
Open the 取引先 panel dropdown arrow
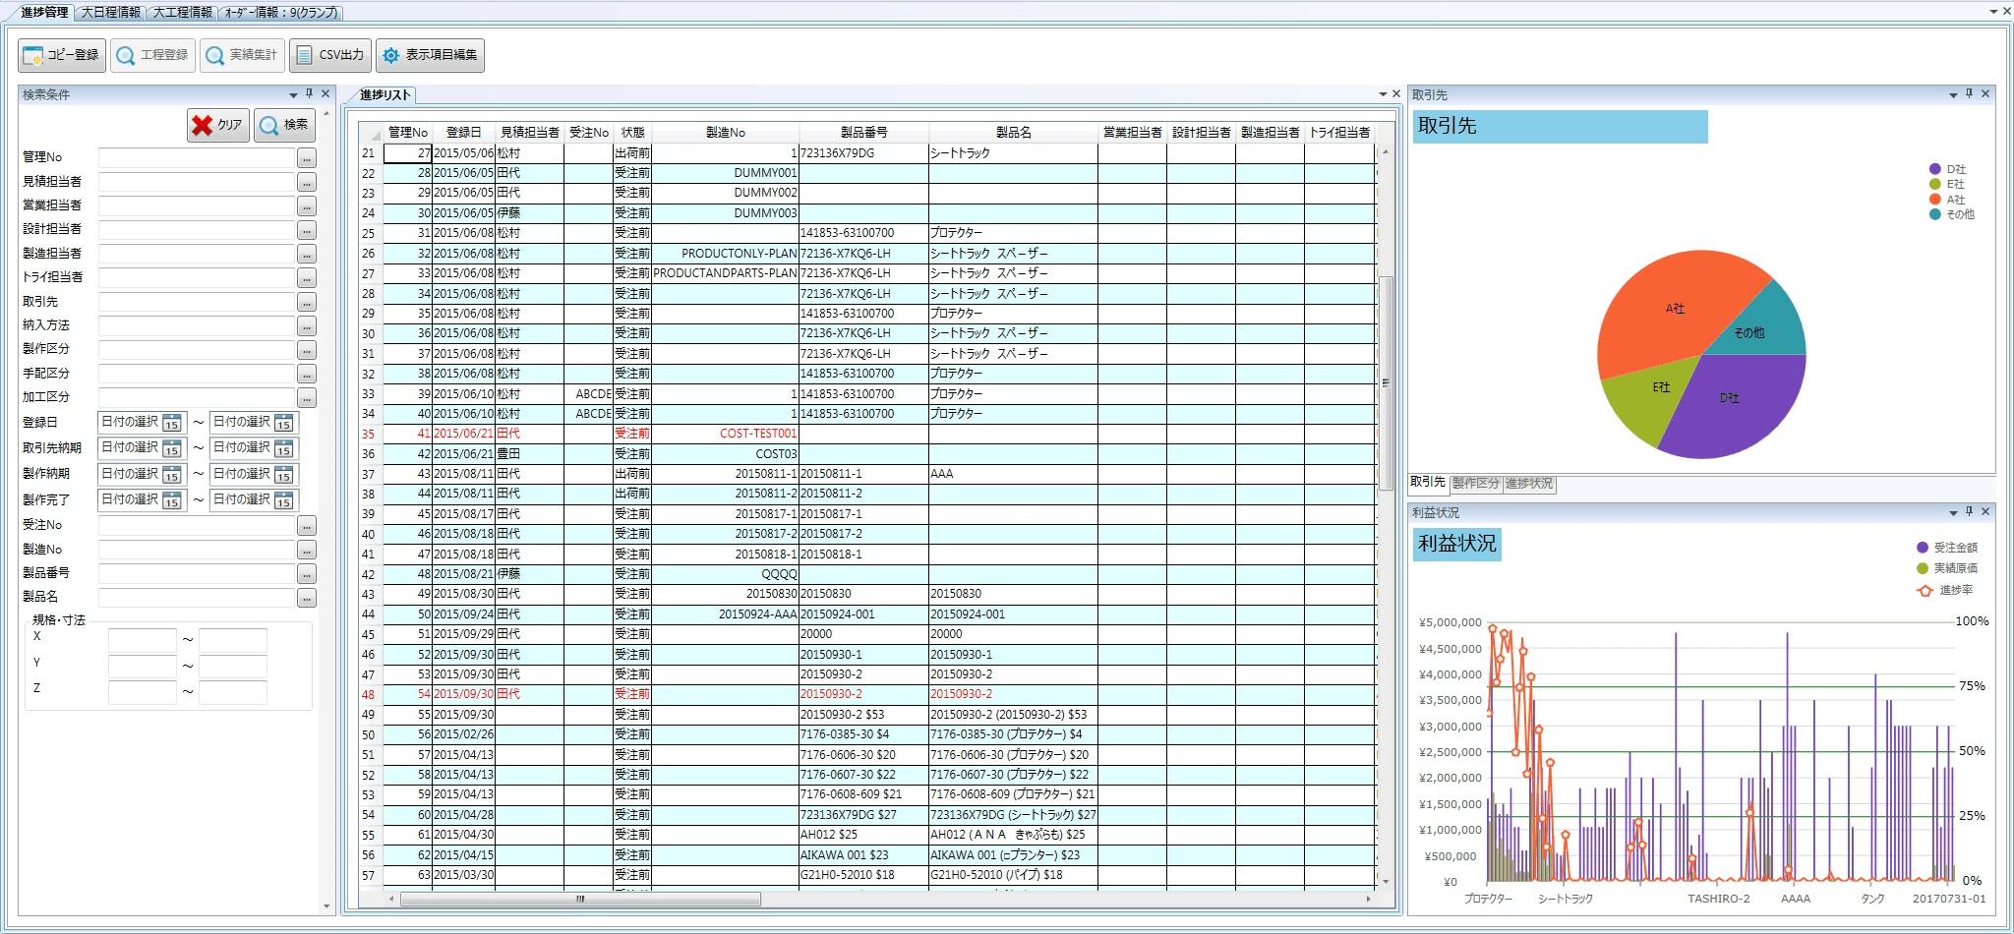[x=1953, y=95]
